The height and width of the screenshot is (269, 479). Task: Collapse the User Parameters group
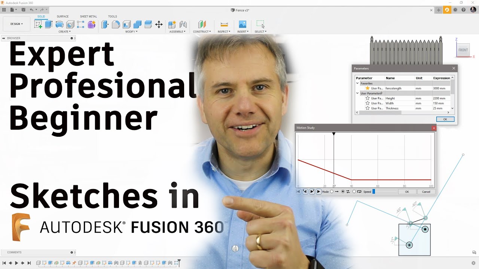click(x=357, y=93)
